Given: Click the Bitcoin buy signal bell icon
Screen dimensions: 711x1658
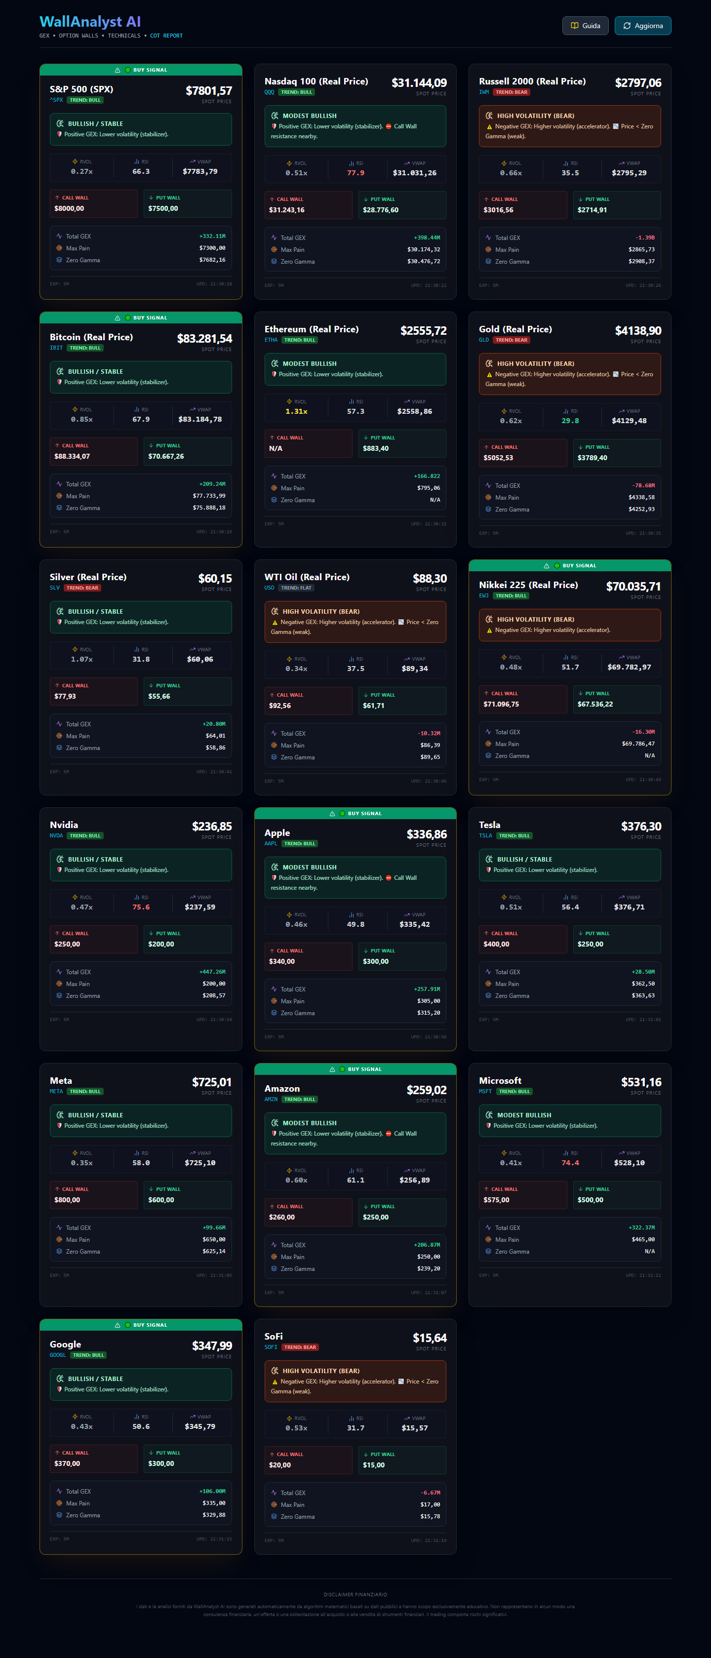Looking at the screenshot, I should [x=117, y=318].
